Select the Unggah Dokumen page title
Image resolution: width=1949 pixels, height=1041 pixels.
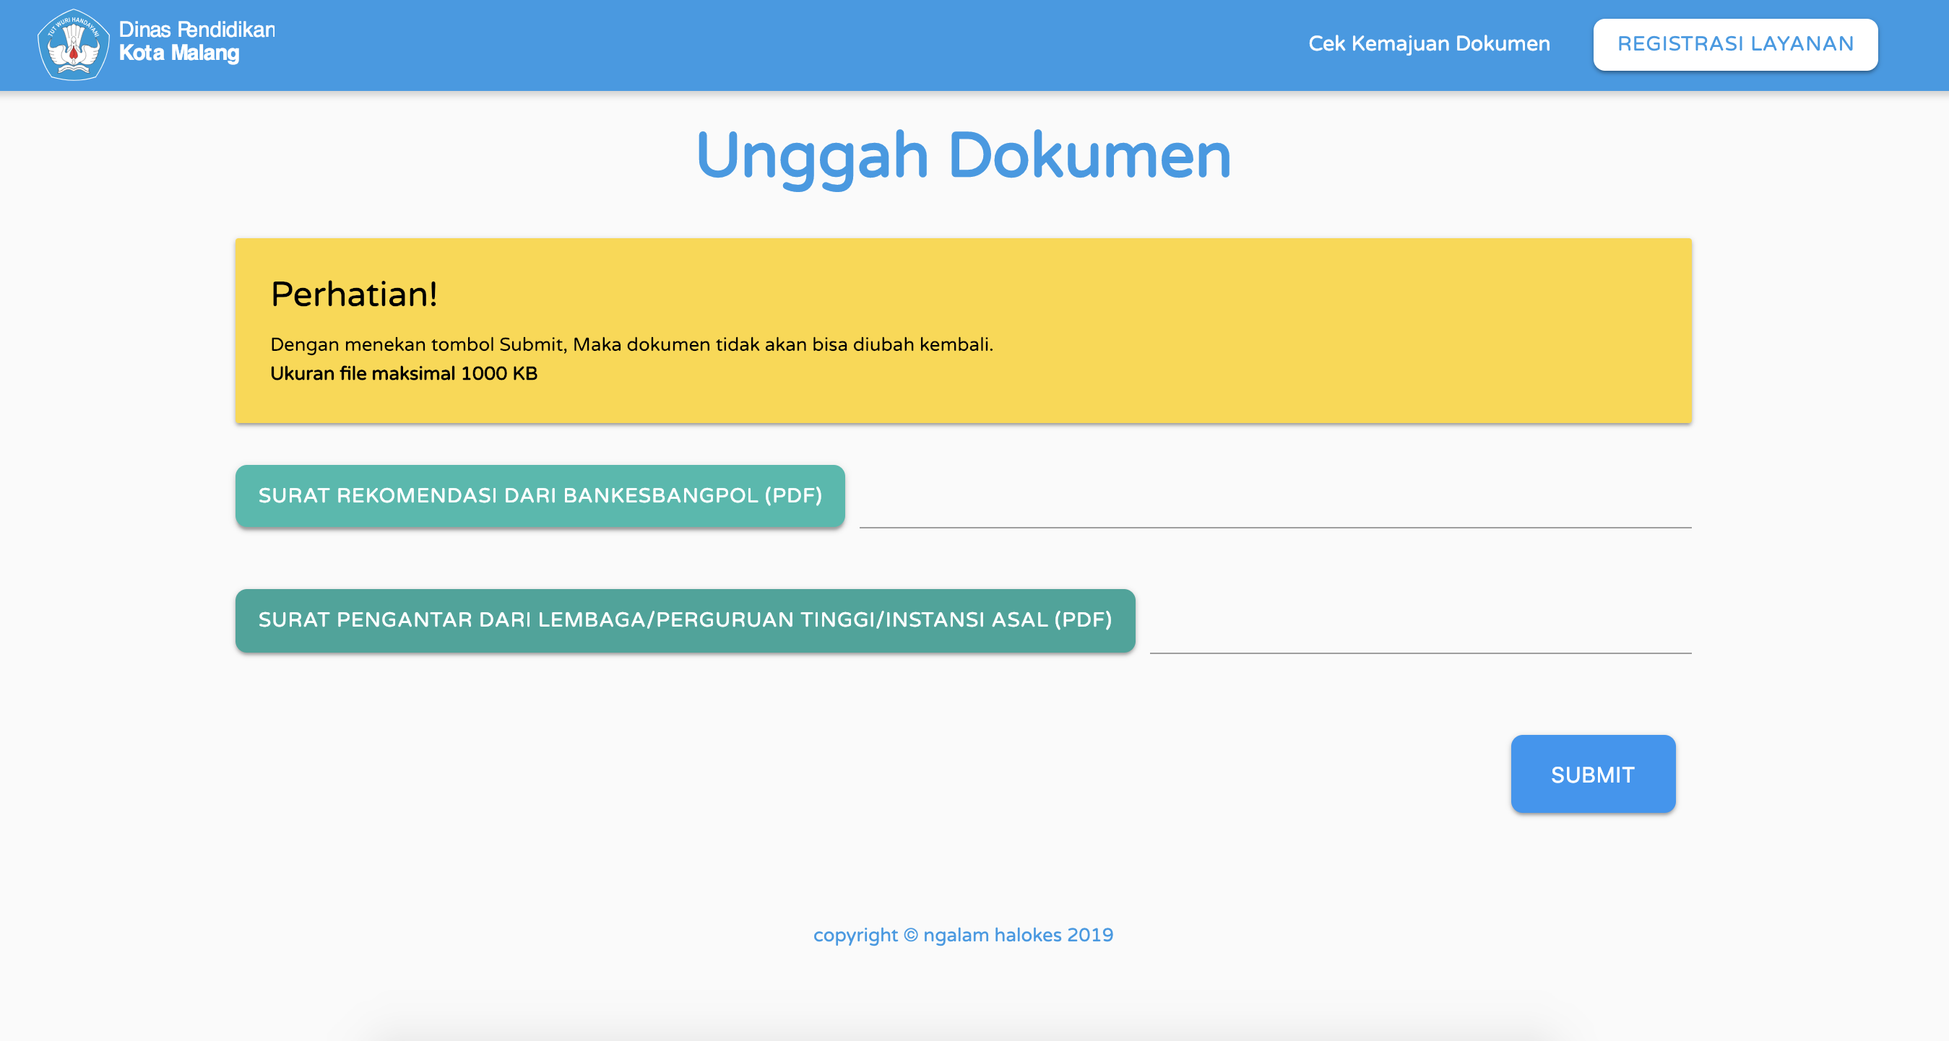click(964, 156)
